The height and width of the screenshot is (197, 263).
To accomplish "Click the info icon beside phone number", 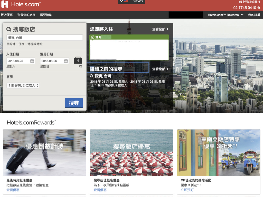I will point(259,8).
